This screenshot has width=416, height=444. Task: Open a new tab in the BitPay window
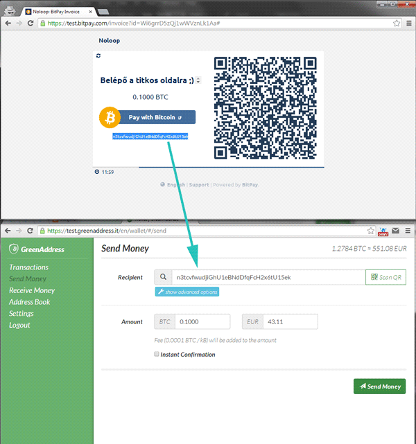[x=103, y=12]
